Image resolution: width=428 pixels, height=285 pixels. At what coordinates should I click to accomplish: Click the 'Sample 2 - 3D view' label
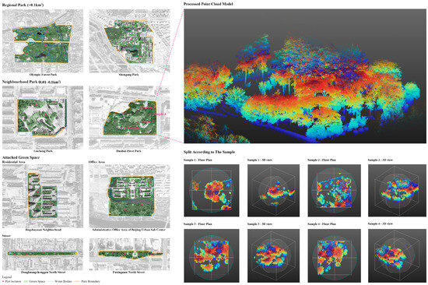tap(381, 160)
